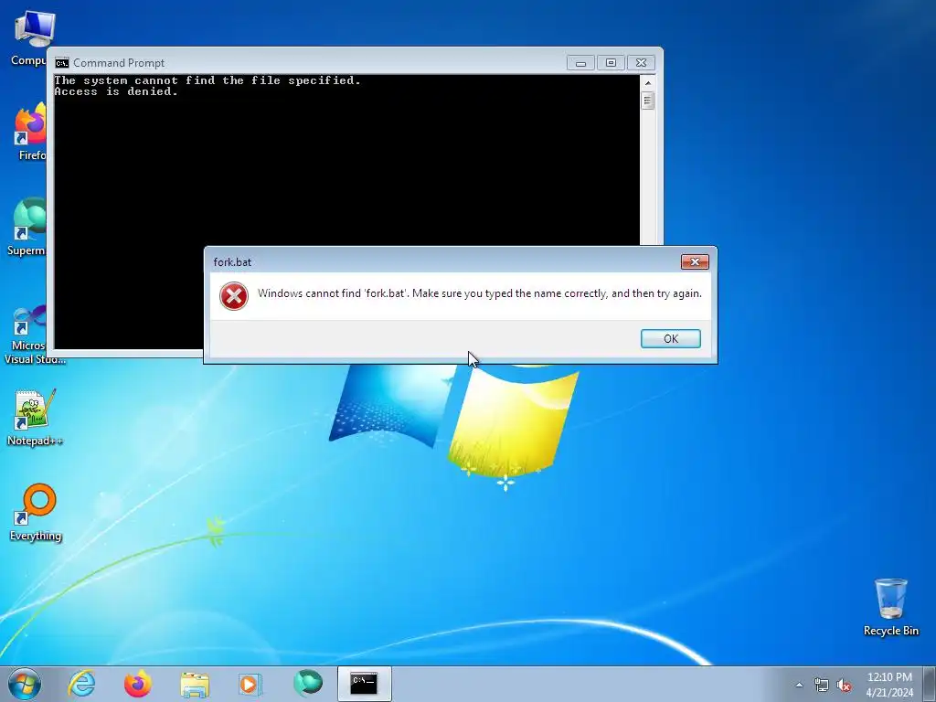Select the Microsoft Visual Studio desktop shortcut
Image resolution: width=936 pixels, height=702 pixels.
point(30,335)
